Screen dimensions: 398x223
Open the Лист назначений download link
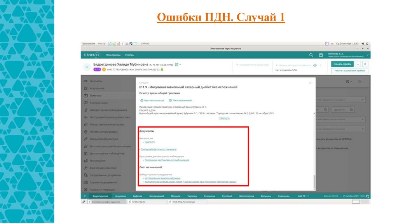[180, 101]
